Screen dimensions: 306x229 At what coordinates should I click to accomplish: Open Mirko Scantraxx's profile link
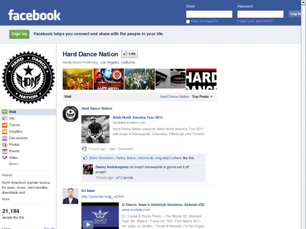pos(101,158)
